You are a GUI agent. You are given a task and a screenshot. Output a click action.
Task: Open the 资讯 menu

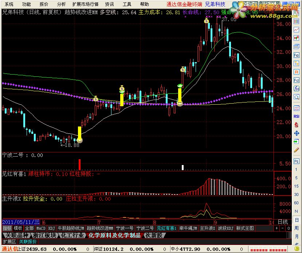(109, 4)
